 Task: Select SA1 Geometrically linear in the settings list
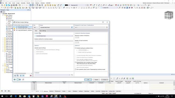[x=23, y=27]
